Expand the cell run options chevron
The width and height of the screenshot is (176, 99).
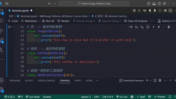(x=13, y=27)
